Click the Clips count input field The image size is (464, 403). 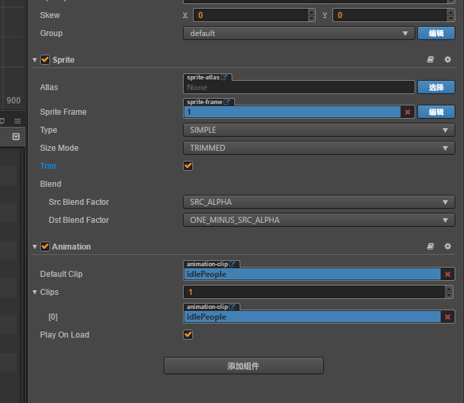(314, 292)
